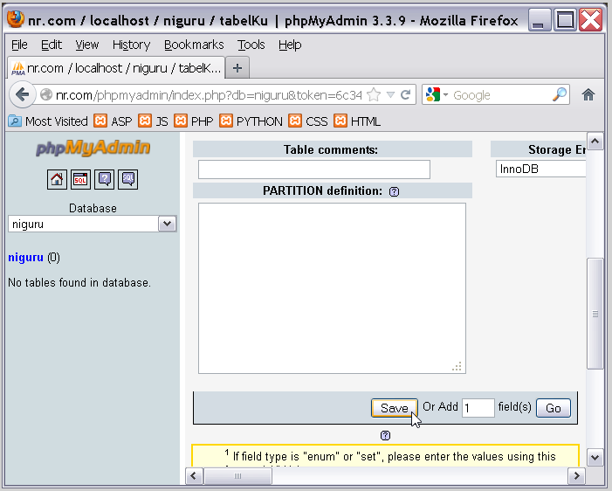Click vertical scrollbar up arrow
The width and height of the screenshot is (612, 491).
pos(595,142)
